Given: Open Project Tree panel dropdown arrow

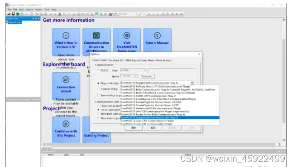Looking at the screenshot, I should tap(33, 19).
